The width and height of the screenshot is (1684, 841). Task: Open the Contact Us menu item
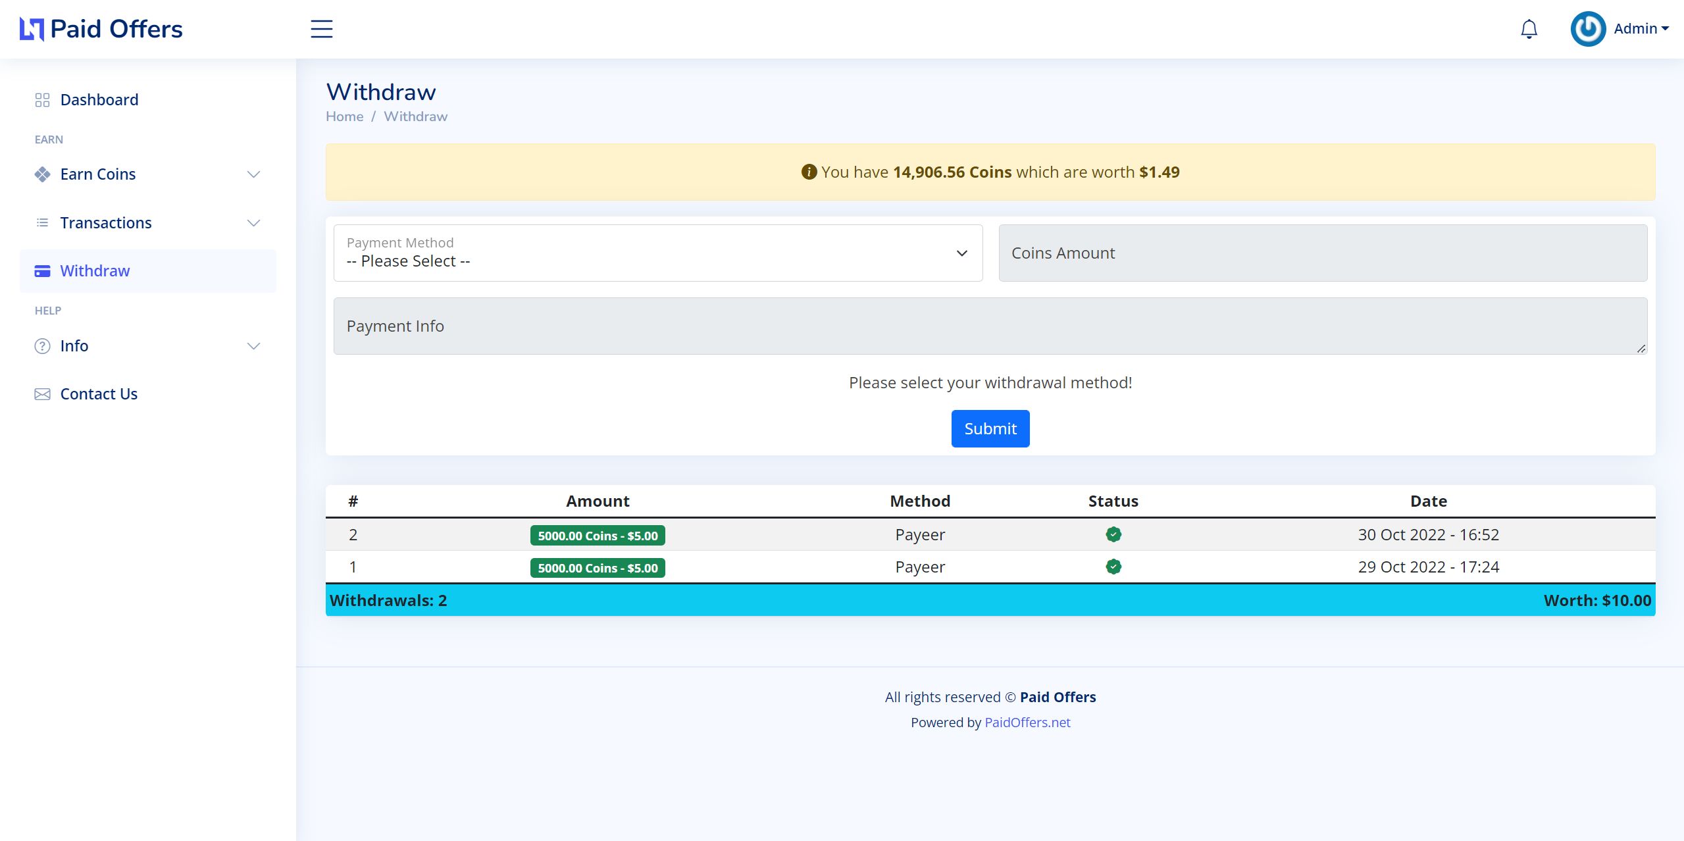[x=99, y=394]
